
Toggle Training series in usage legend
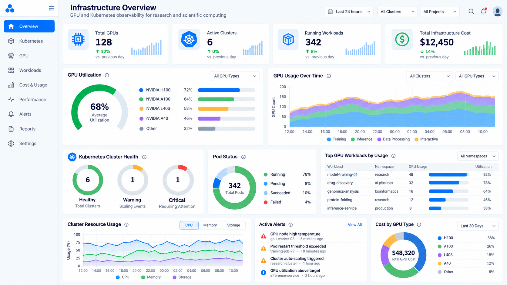(x=336, y=139)
